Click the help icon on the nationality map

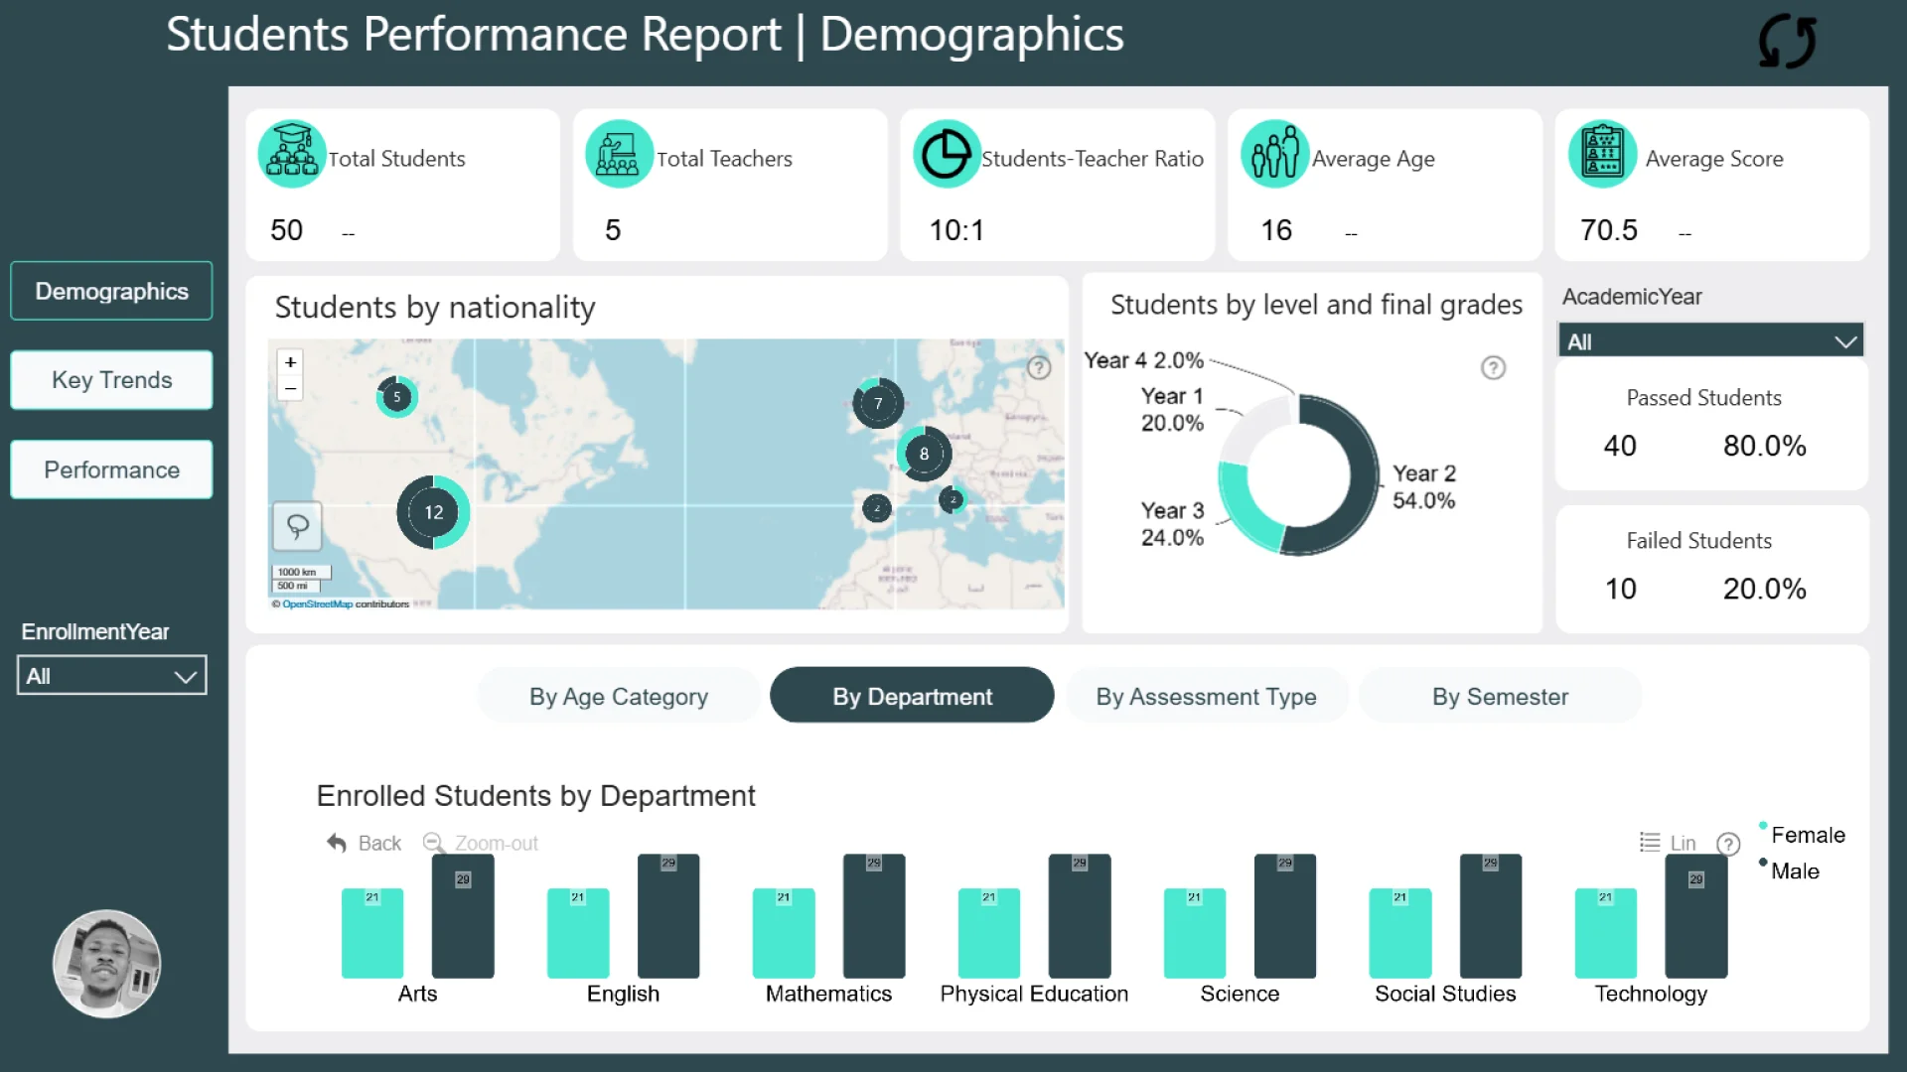tap(1039, 368)
